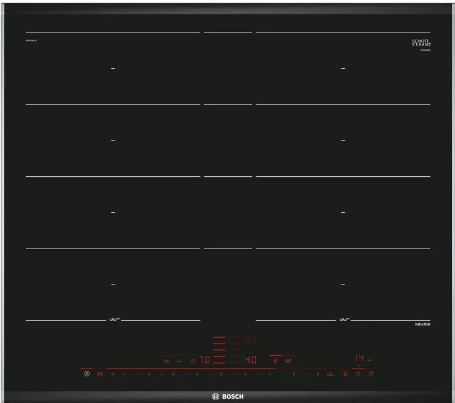Screen dimensions: 455x403
Task: Select the zone showing 7.0
Action: click(205, 360)
